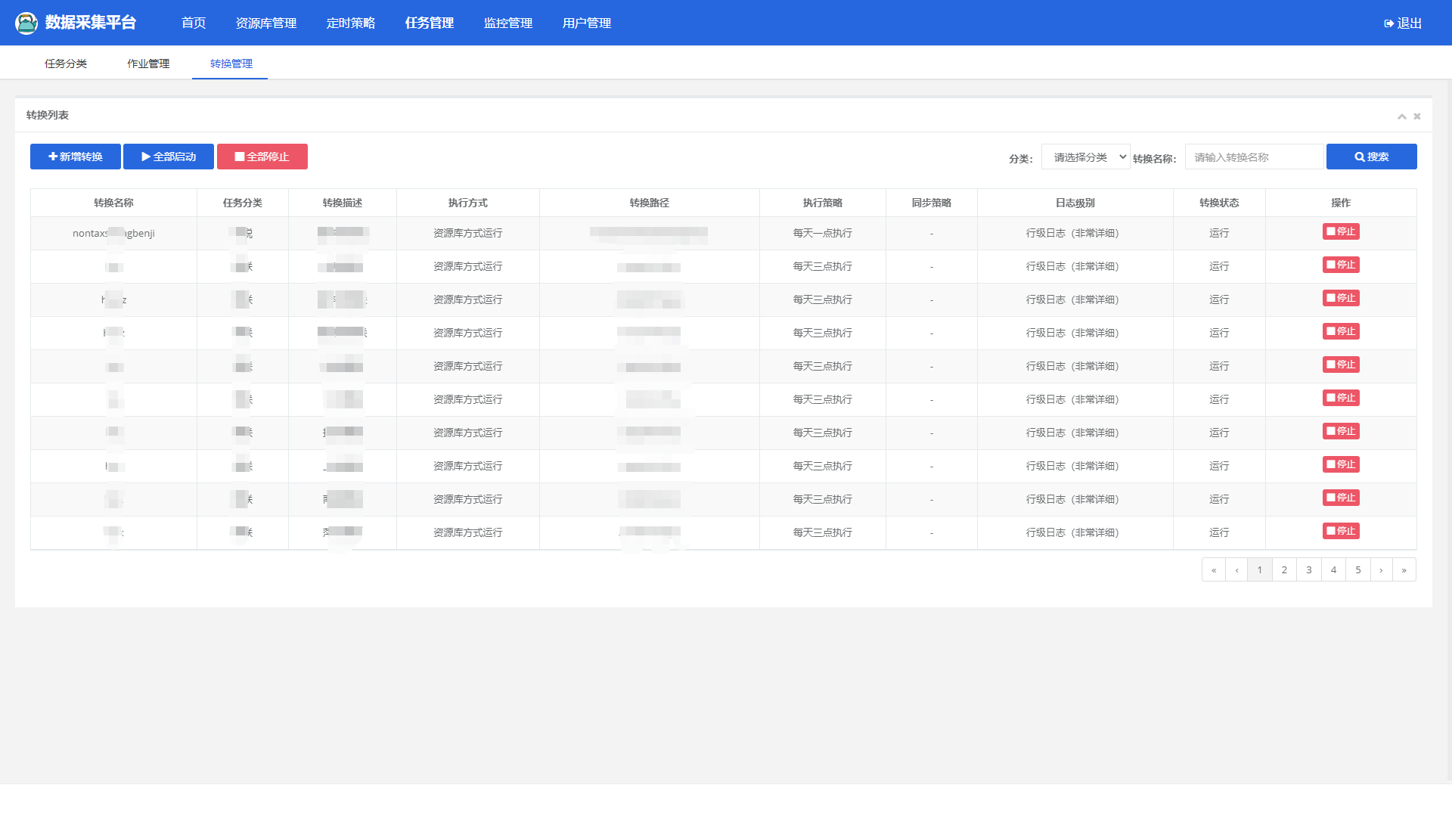Click the 全部停止 button
The width and height of the screenshot is (1452, 816).
point(262,157)
